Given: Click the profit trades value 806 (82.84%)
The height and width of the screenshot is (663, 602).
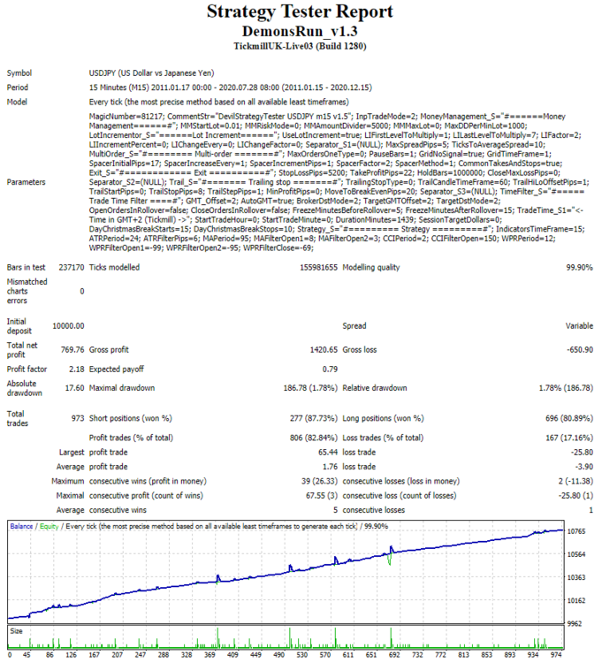Looking at the screenshot, I should coord(314,438).
